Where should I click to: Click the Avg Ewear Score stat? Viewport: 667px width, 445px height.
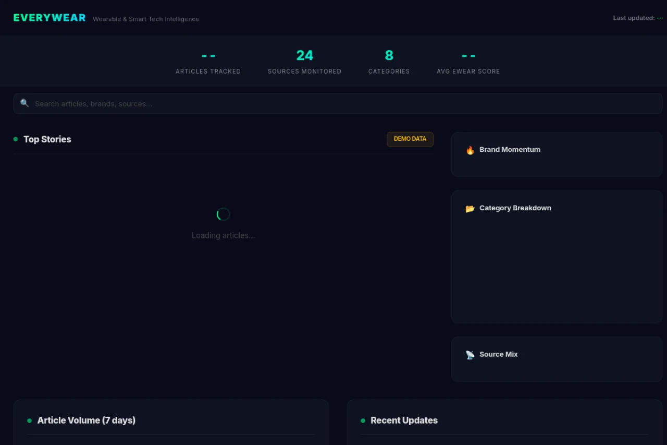click(x=468, y=62)
